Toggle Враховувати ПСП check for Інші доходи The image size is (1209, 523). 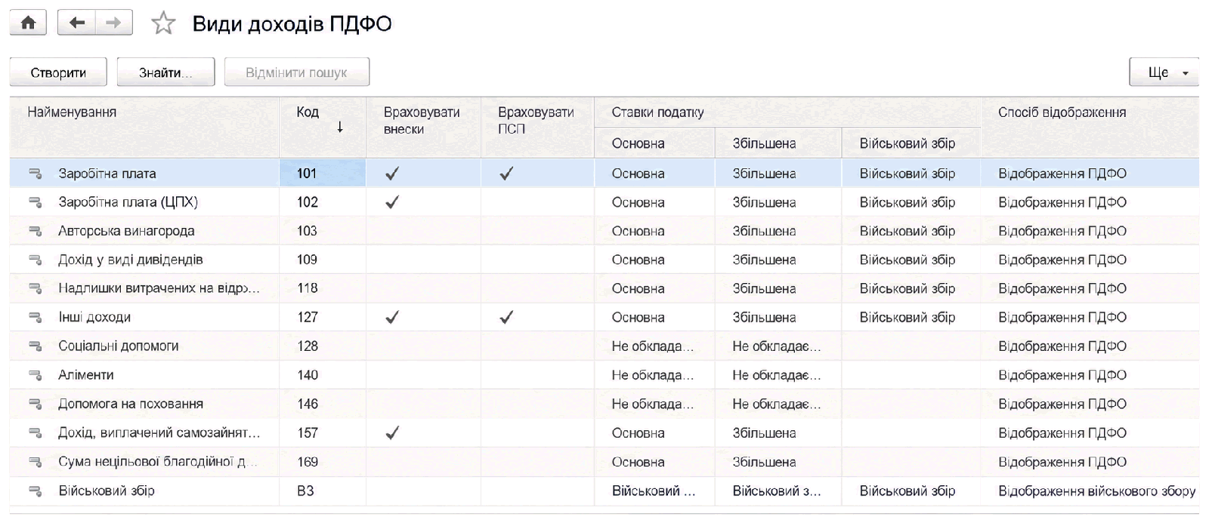click(506, 318)
